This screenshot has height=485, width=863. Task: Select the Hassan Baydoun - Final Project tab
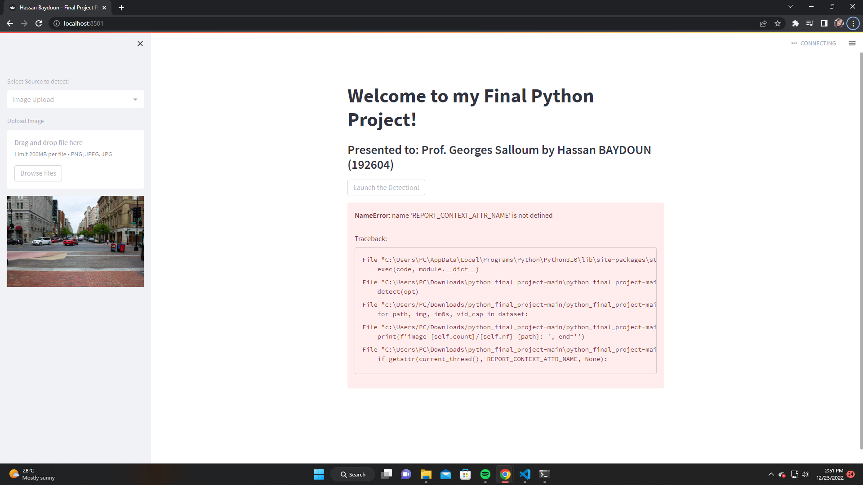[x=58, y=8]
